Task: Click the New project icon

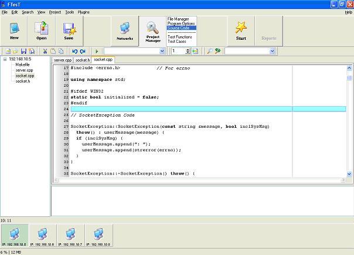Action: 14,29
